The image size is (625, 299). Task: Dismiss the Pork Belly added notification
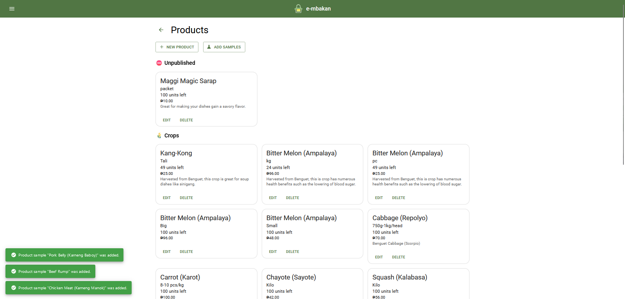point(64,255)
